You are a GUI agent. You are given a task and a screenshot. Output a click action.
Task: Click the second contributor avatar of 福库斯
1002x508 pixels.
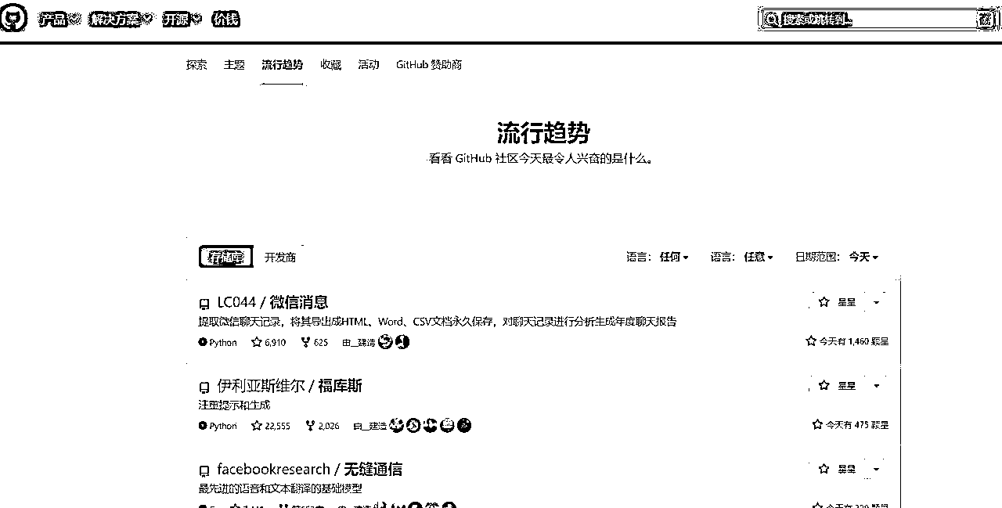tap(413, 426)
